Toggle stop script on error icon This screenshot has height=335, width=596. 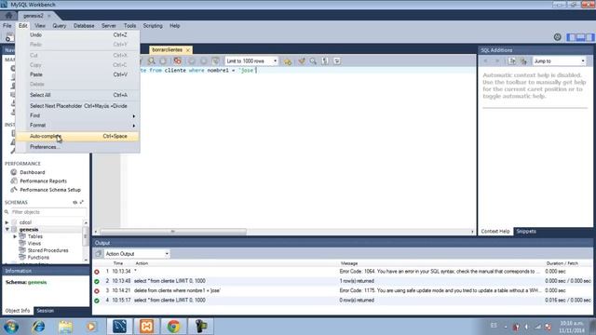177,60
